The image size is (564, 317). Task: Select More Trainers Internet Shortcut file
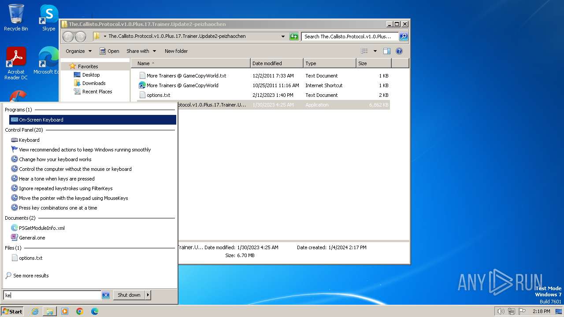(263, 85)
